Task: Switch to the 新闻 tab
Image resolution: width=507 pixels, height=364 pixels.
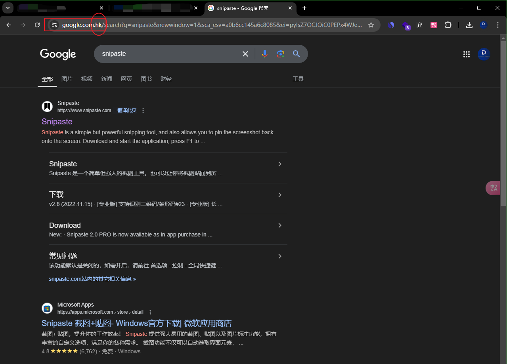Action: [x=107, y=79]
